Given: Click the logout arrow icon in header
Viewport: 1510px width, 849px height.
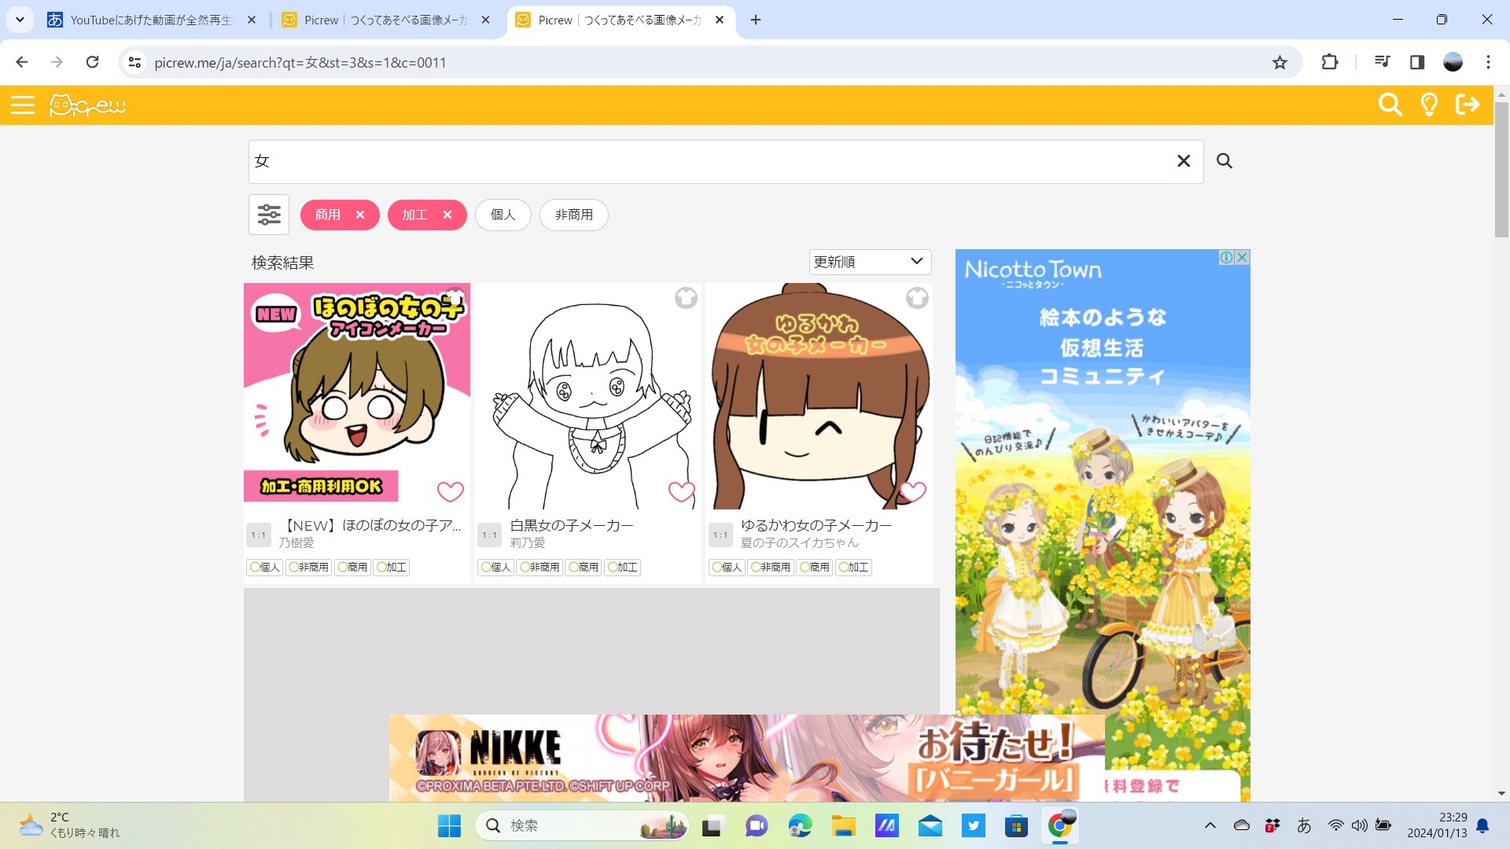Looking at the screenshot, I should (x=1468, y=105).
